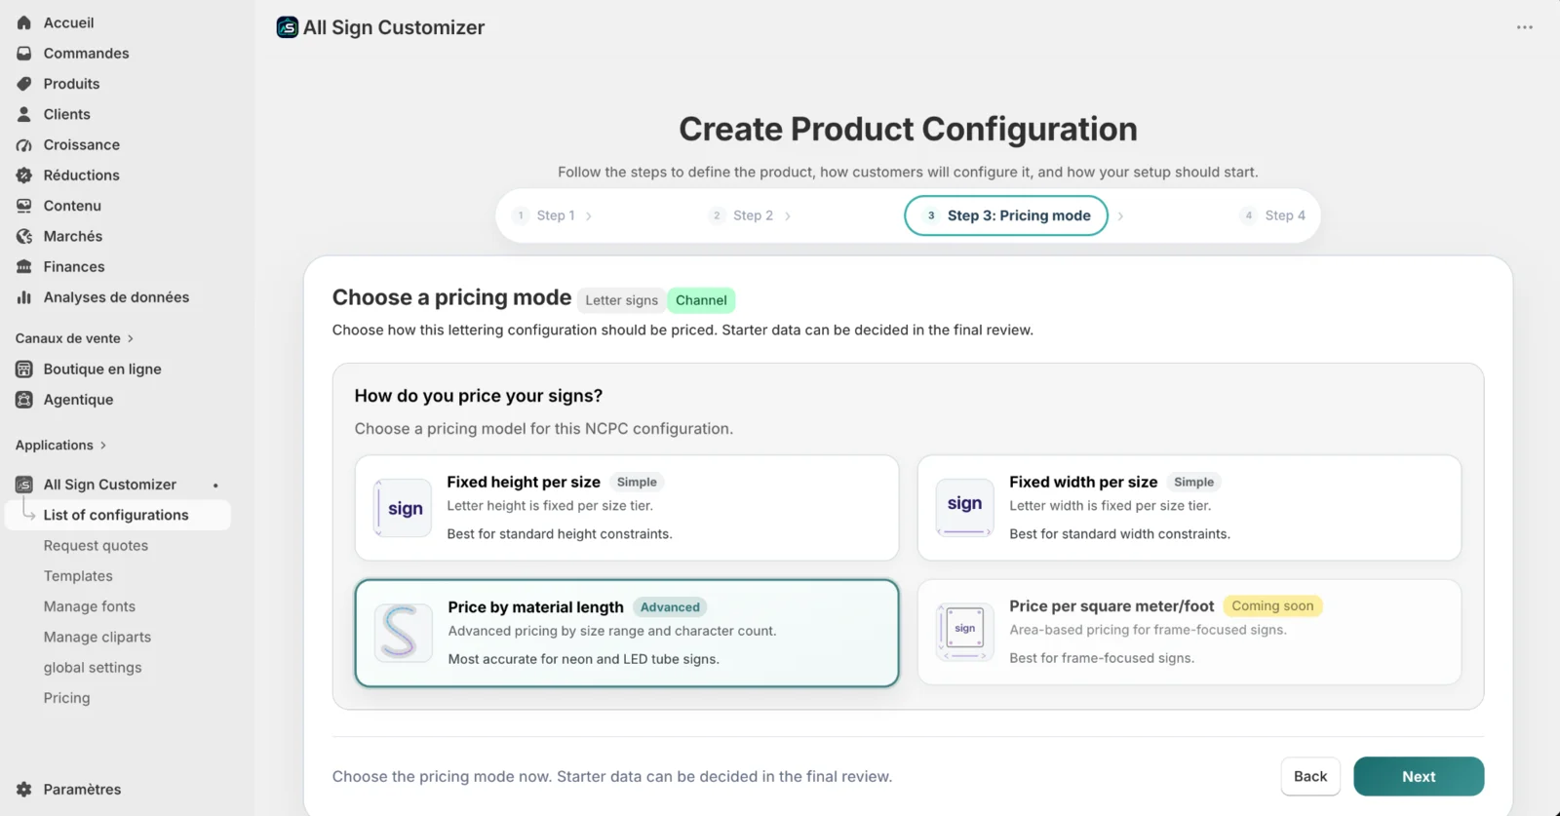Click 'Most accurate for neon and LED tube signs.'
1560x816 pixels.
point(584,659)
